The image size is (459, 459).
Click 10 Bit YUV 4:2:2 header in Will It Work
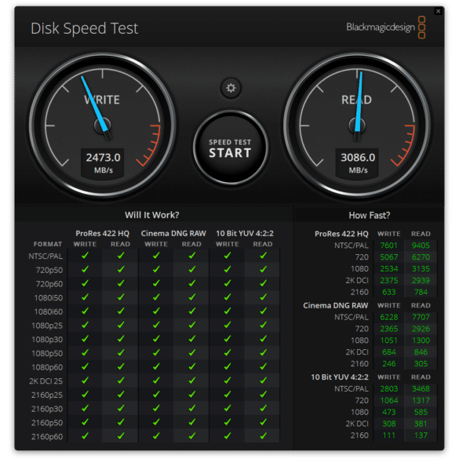[x=245, y=233]
